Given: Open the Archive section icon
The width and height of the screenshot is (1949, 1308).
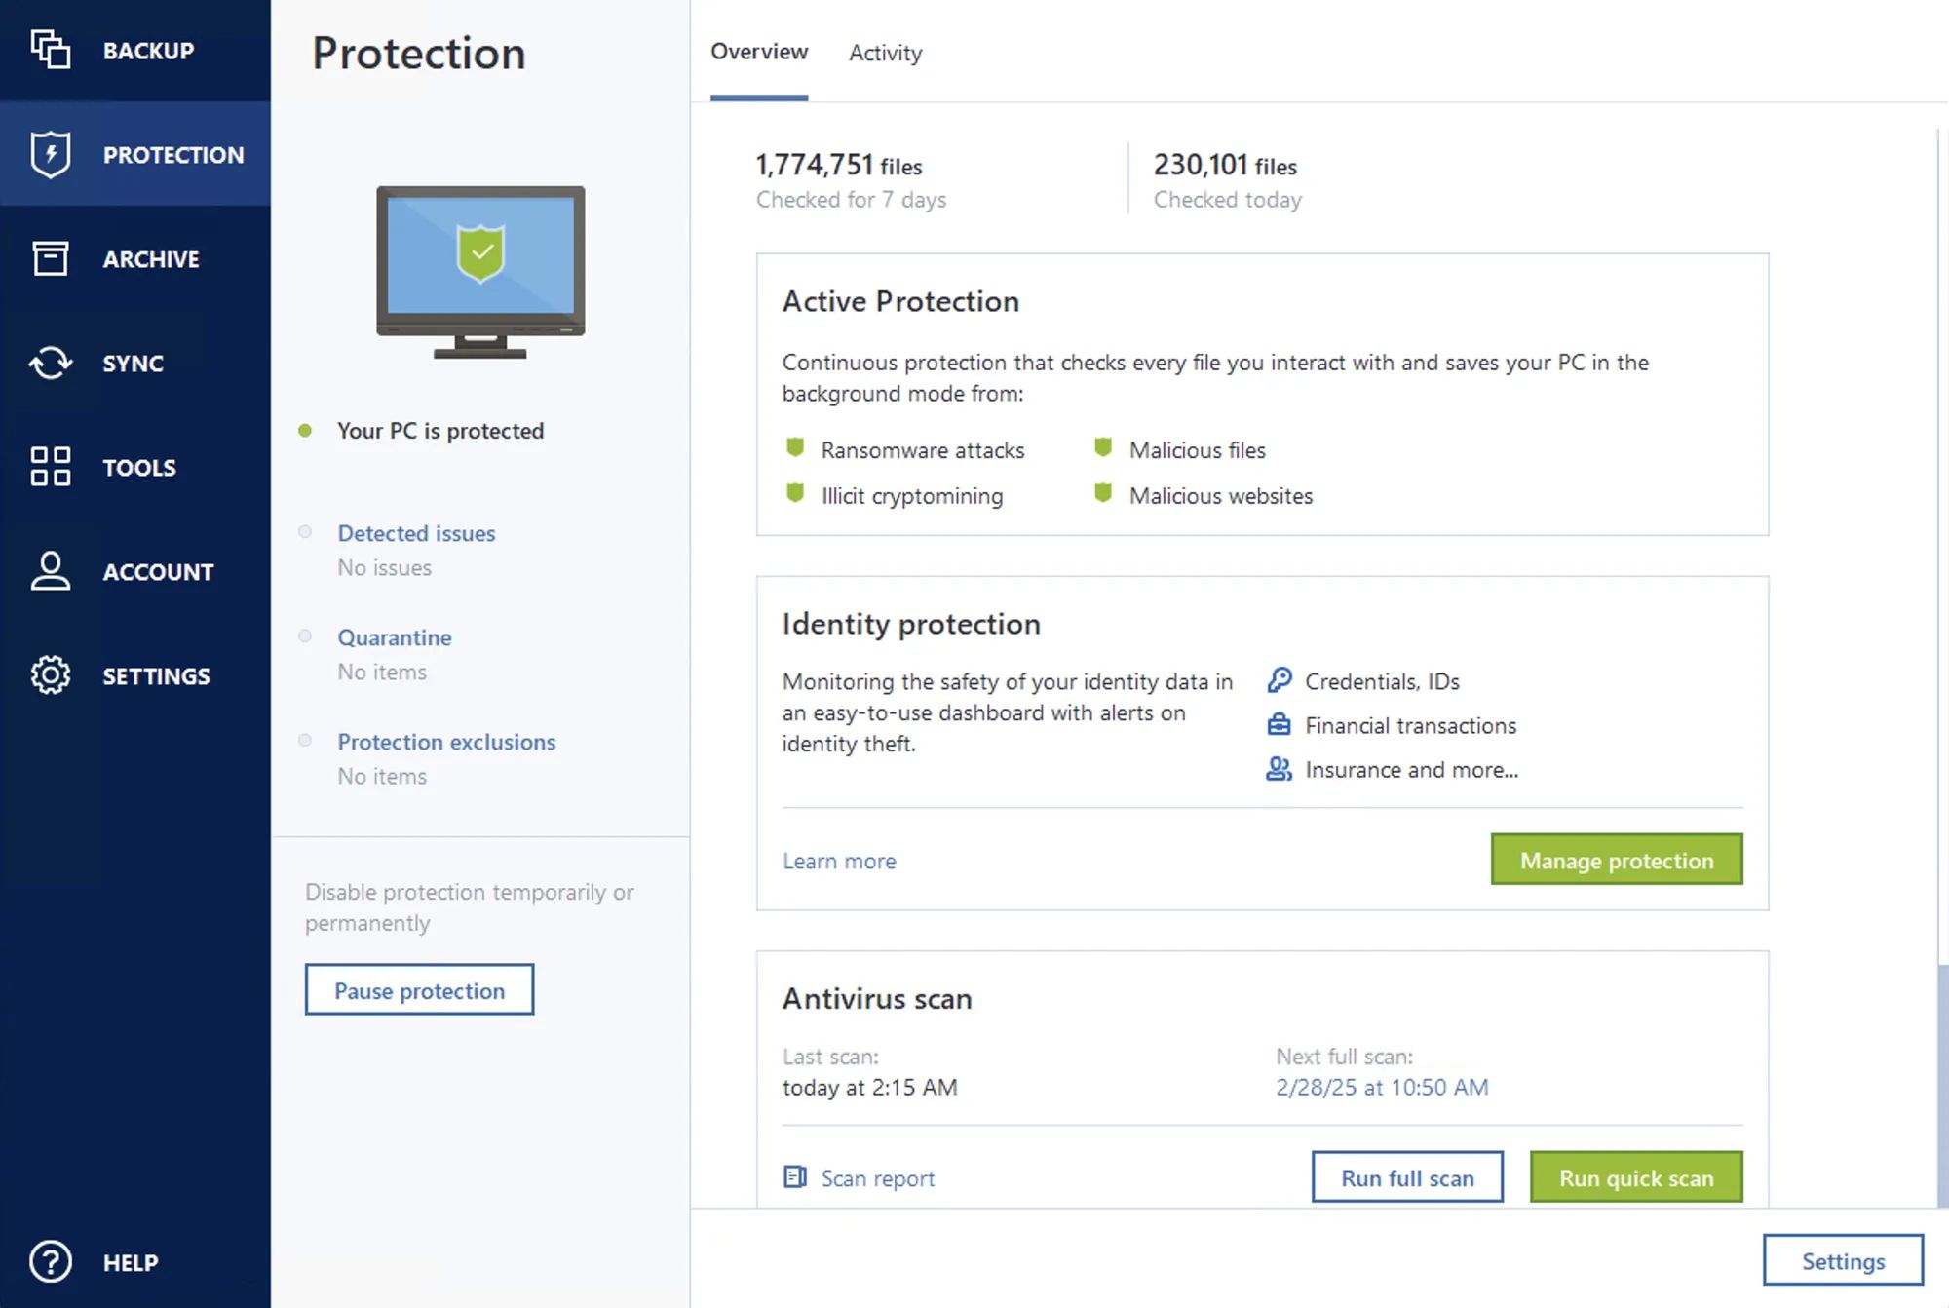Looking at the screenshot, I should point(50,258).
